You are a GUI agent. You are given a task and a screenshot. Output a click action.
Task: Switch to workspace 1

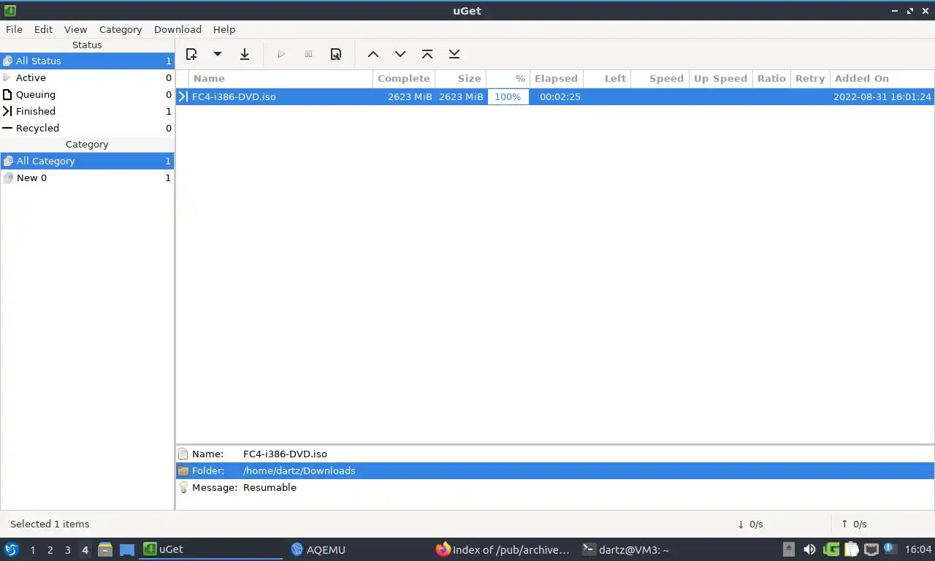32,550
